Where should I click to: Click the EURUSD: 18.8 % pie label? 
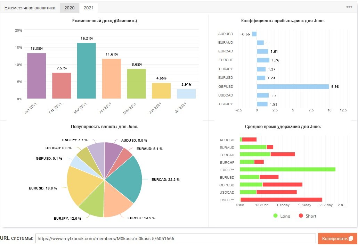(43, 188)
